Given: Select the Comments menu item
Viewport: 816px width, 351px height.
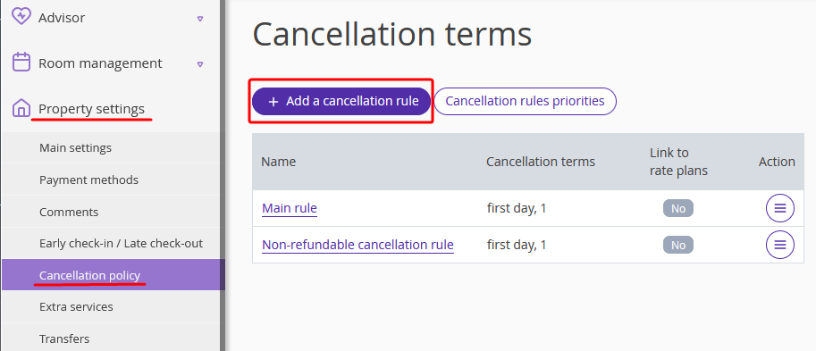Looking at the screenshot, I should [x=69, y=213].
